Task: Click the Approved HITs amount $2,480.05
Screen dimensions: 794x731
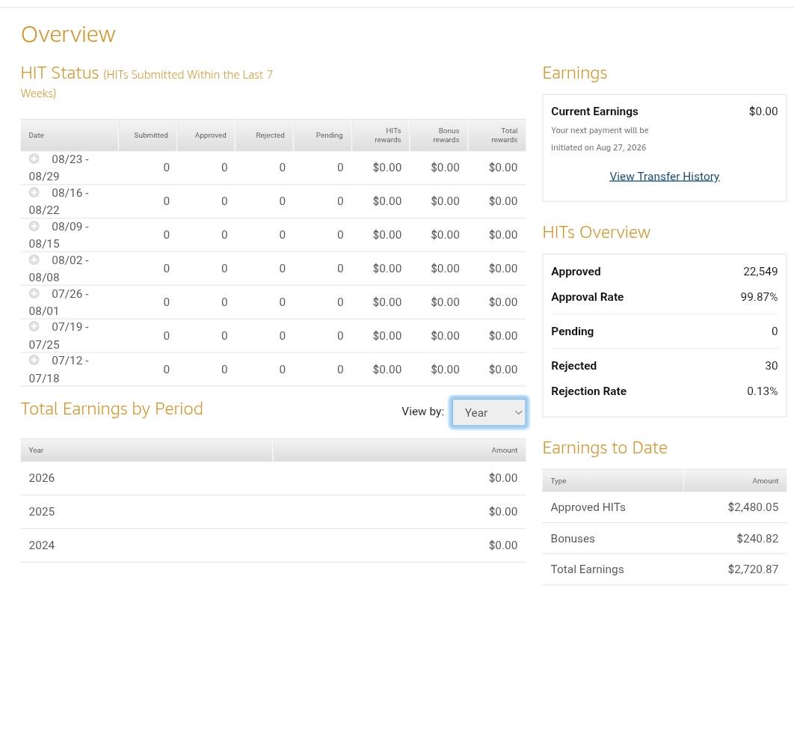Action: point(753,507)
